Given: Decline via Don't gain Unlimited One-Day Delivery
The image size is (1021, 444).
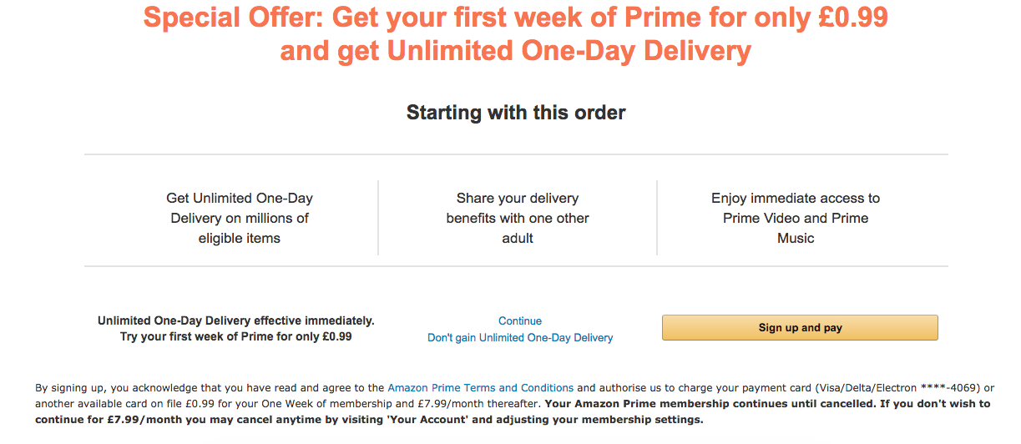Looking at the screenshot, I should (x=520, y=338).
